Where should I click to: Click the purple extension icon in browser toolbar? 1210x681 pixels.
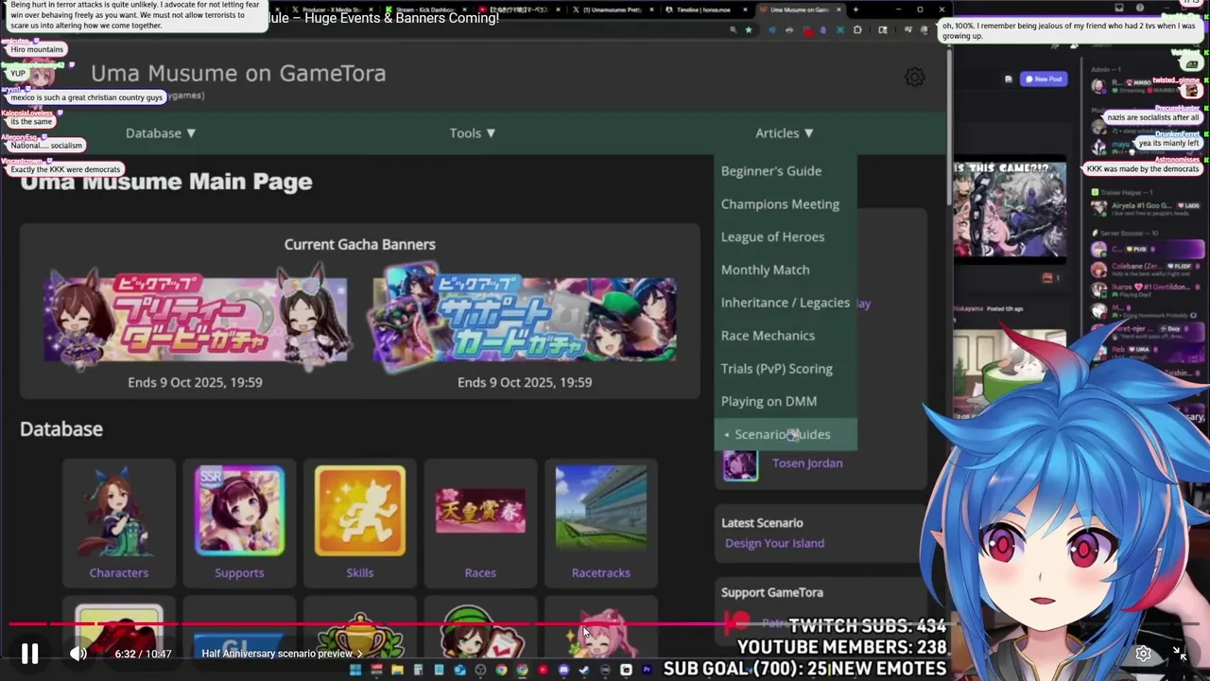click(822, 30)
